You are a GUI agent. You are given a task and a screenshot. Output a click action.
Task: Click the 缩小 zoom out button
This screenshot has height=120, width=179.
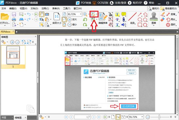(x=72, y=25)
